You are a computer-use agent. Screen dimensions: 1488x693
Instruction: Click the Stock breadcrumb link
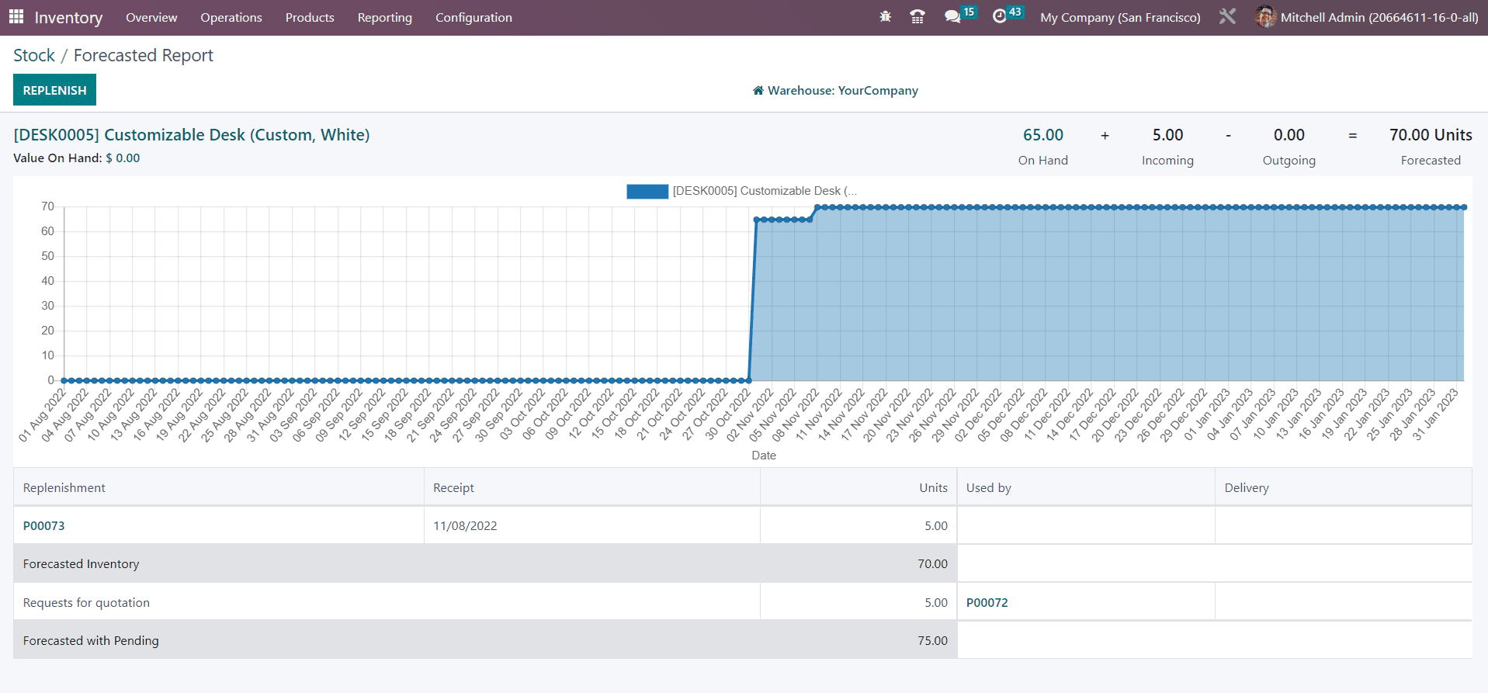(34, 56)
